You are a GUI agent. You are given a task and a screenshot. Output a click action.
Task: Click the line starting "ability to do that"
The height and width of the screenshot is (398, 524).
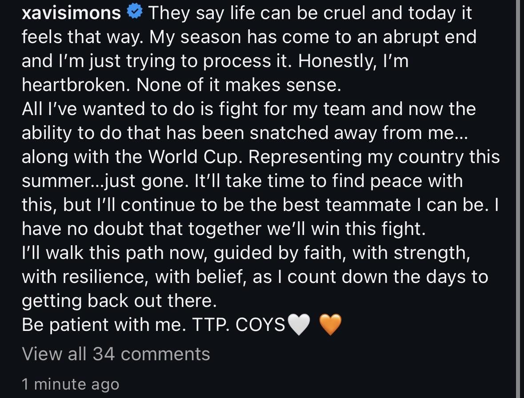coord(244,133)
